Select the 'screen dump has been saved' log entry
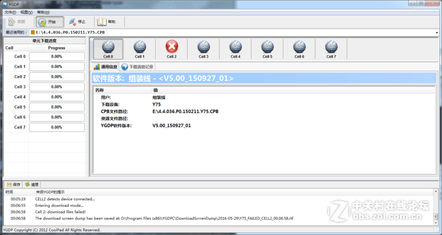 pos(219,218)
